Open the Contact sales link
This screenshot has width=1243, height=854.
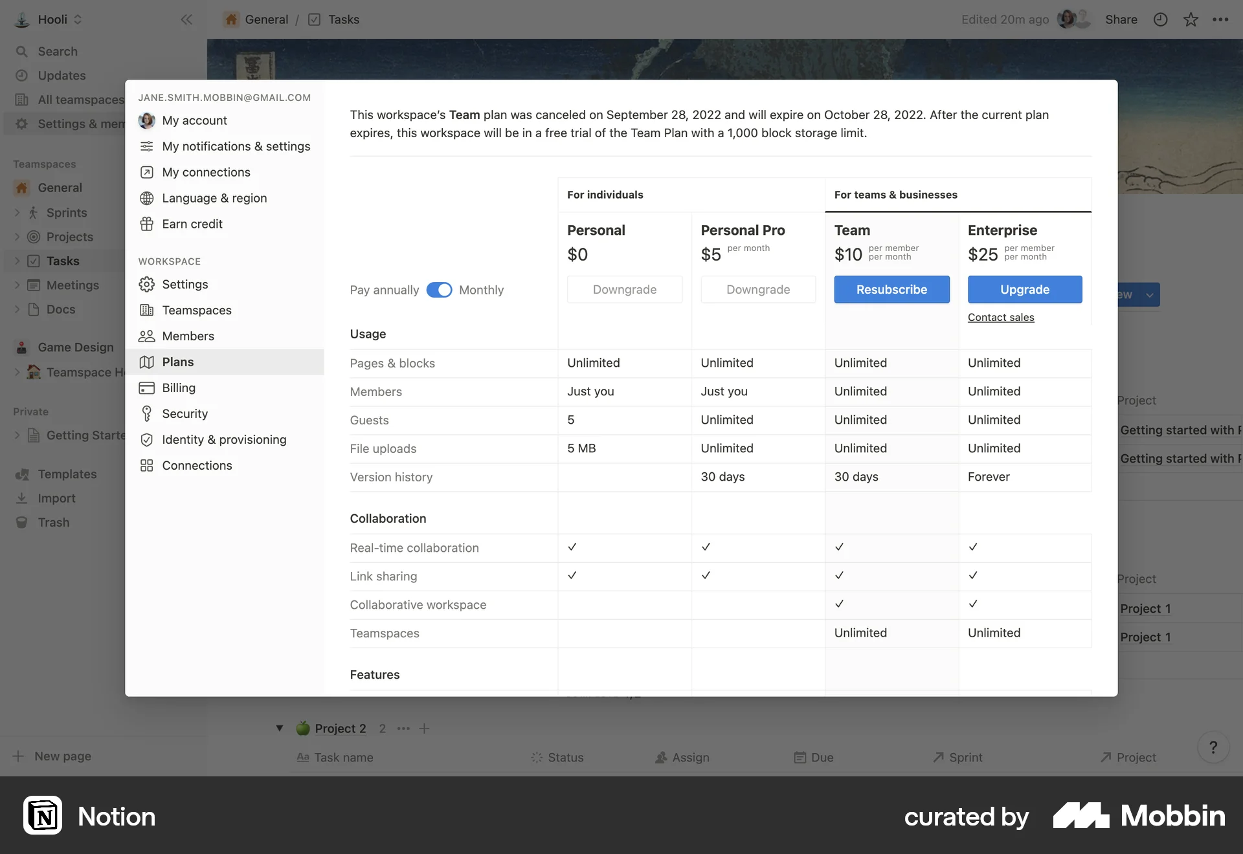pyautogui.click(x=1000, y=317)
